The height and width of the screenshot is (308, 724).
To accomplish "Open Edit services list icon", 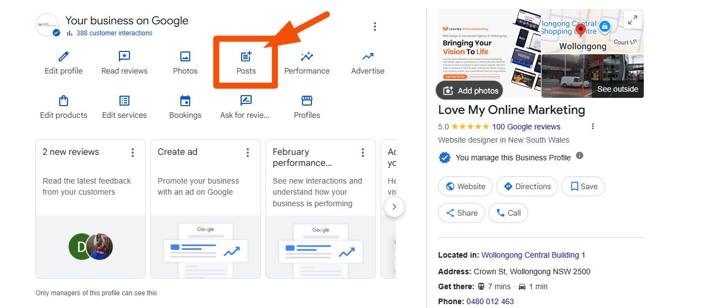I will point(124,101).
